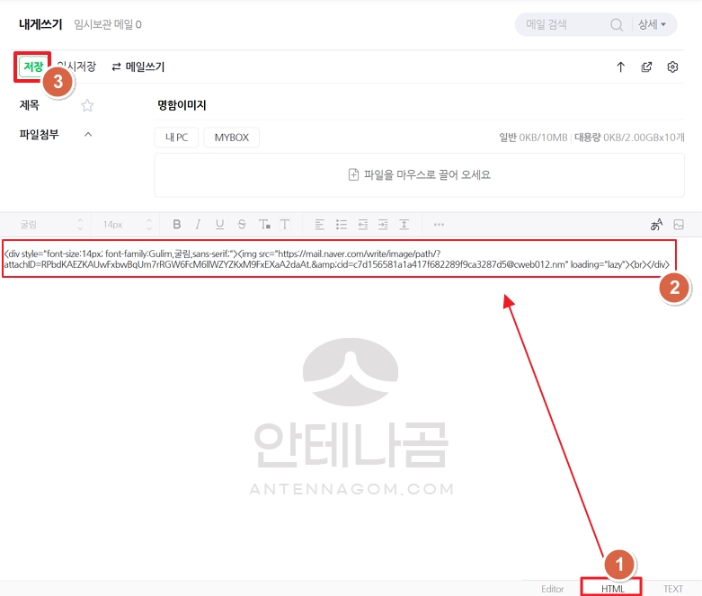Attach a file from MYBOX

(x=232, y=138)
